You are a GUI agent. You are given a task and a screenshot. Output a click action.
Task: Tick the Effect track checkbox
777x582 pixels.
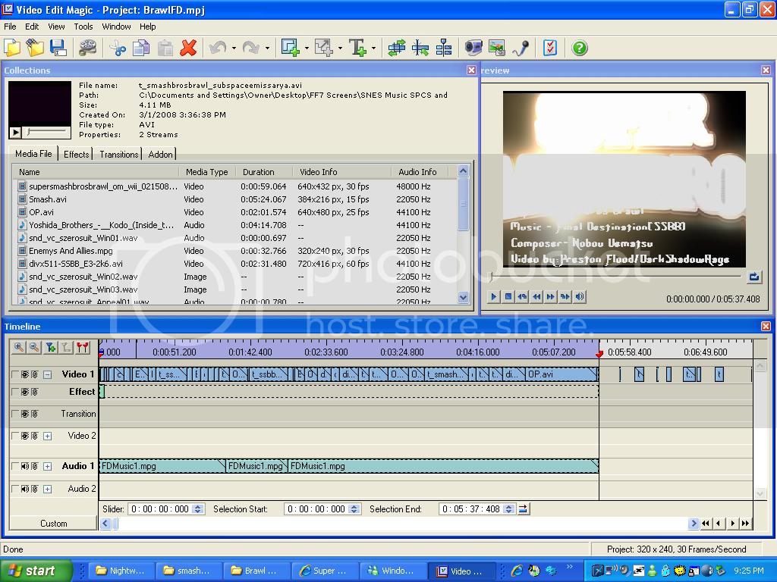coord(15,392)
